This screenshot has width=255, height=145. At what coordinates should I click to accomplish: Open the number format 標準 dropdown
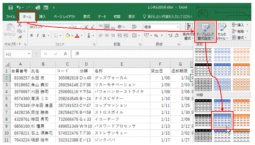[x=178, y=27]
